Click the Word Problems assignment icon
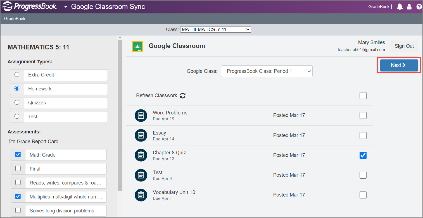This screenshot has width=423, height=218. point(141,116)
